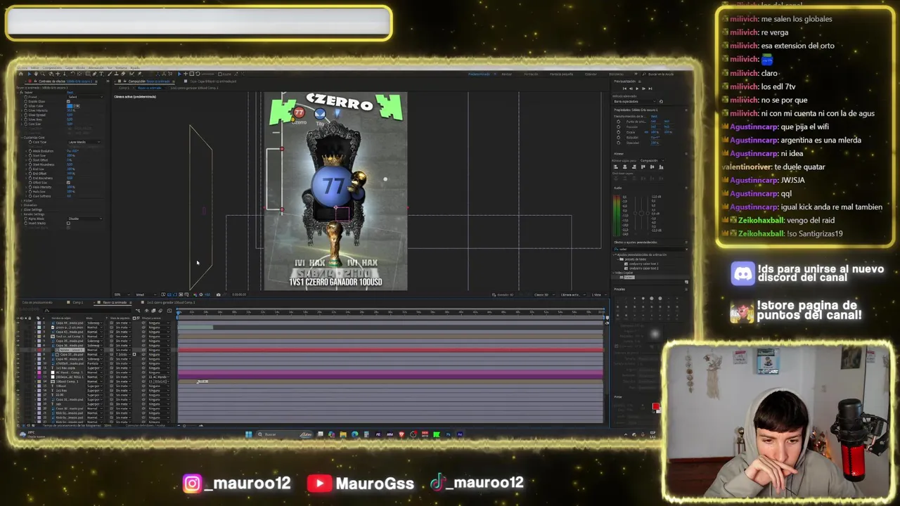
Task: Click Windows Start button on taskbar
Action: [249, 434]
